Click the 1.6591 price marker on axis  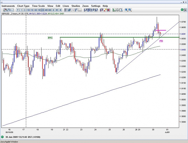[x=183, y=34]
